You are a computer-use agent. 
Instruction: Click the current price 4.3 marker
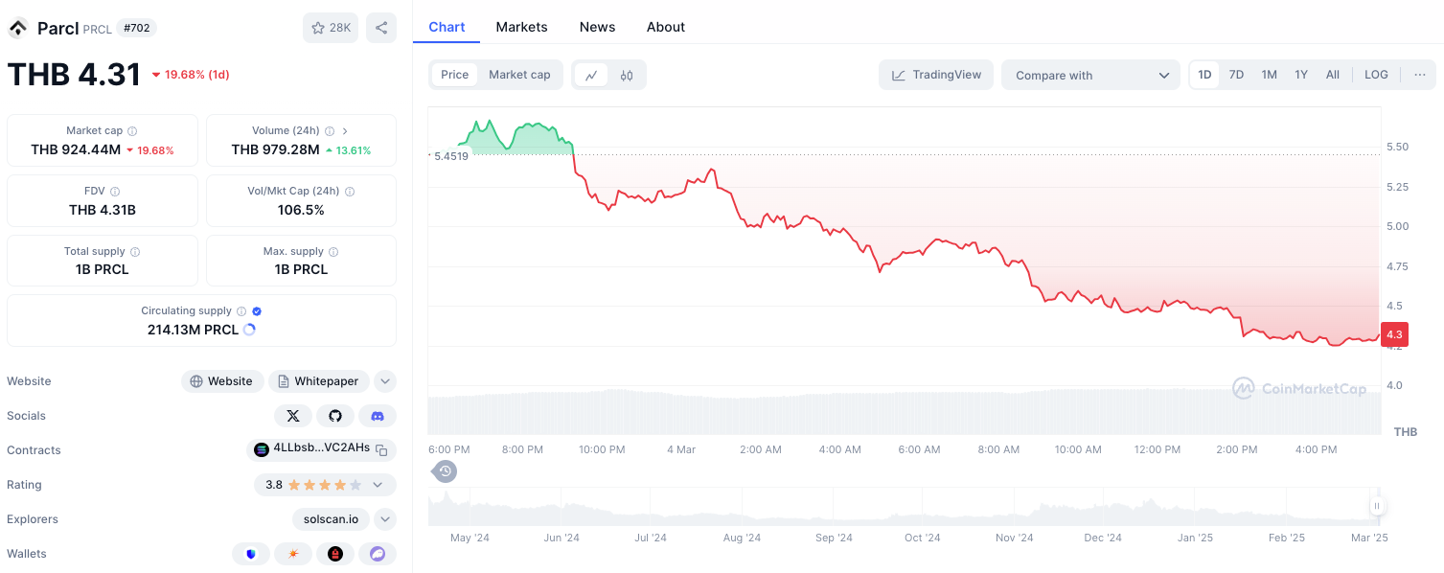point(1394,334)
